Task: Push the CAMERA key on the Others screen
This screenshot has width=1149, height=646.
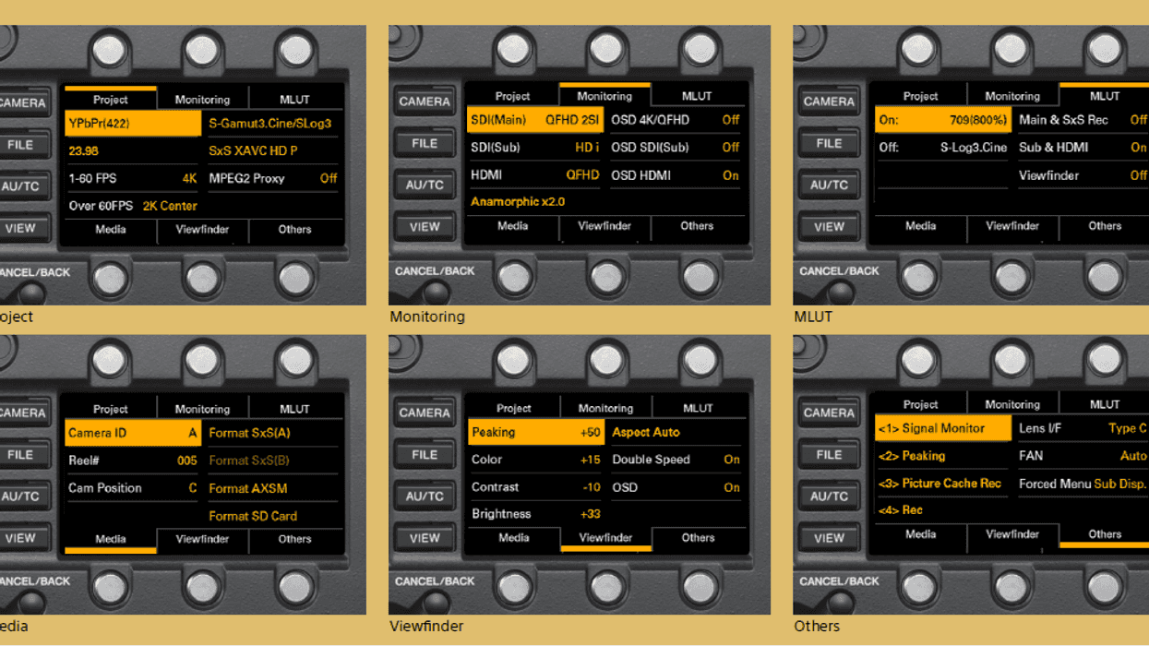Action: tap(829, 413)
